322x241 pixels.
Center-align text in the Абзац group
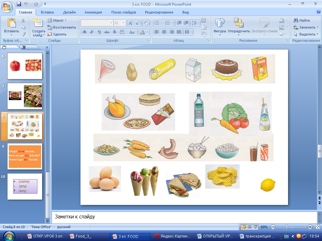pos(164,32)
